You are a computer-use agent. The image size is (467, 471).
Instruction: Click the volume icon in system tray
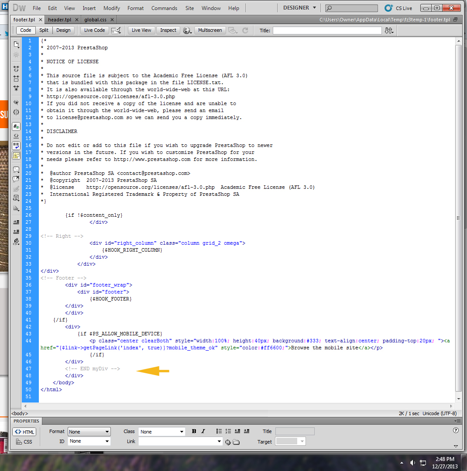tap(412, 463)
